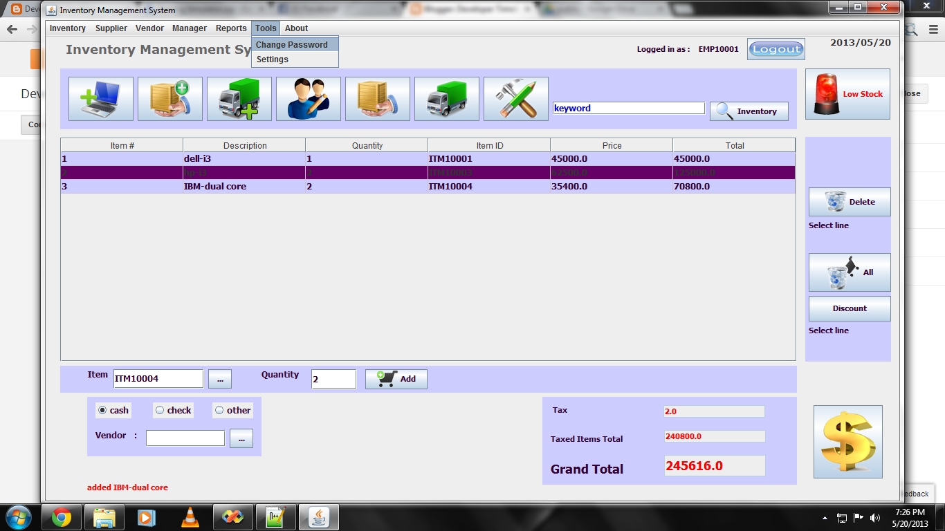
Task: Click the Add cart button
Action: tap(396, 379)
